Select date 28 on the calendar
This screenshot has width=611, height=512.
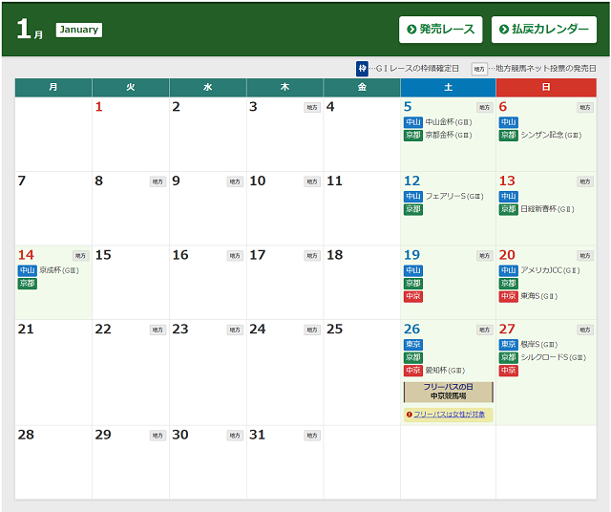(x=26, y=435)
